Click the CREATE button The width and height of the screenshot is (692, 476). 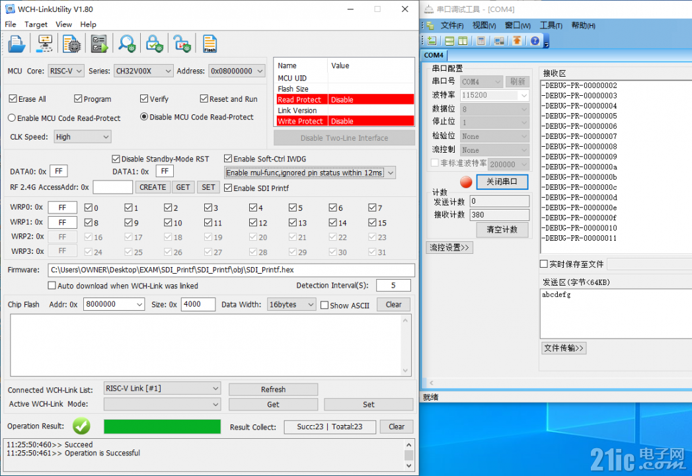coord(153,187)
